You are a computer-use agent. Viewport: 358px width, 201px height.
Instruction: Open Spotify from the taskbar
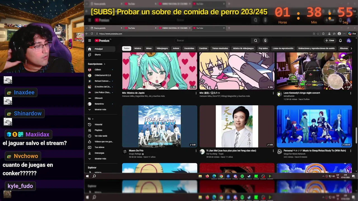click(242, 176)
